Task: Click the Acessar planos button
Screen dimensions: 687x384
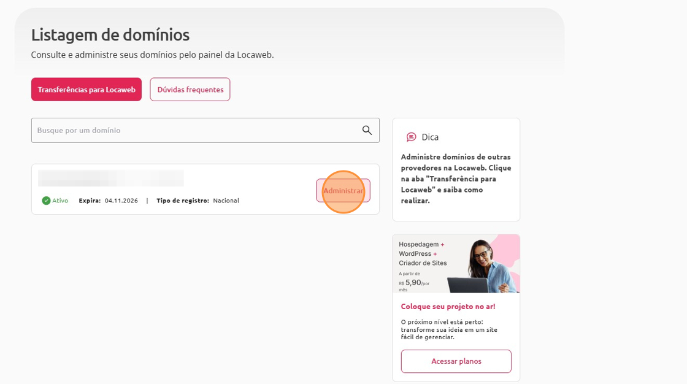Action: tap(456, 361)
